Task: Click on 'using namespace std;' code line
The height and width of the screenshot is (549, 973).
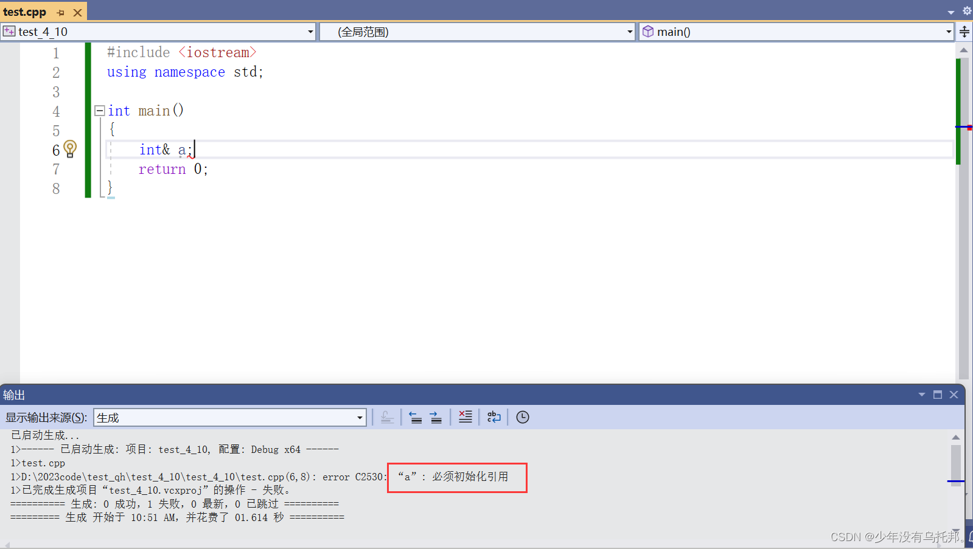Action: pyautogui.click(x=185, y=72)
